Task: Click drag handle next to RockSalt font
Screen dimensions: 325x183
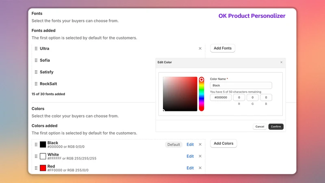Action: click(36, 84)
